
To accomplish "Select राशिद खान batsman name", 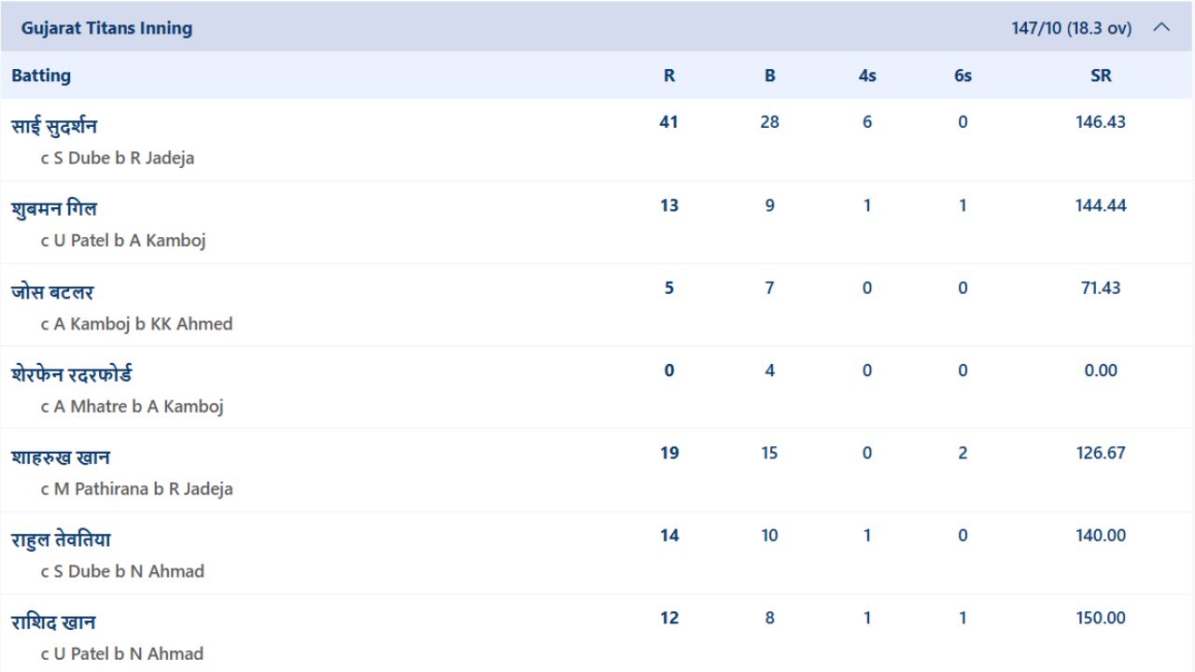I will (x=53, y=622).
